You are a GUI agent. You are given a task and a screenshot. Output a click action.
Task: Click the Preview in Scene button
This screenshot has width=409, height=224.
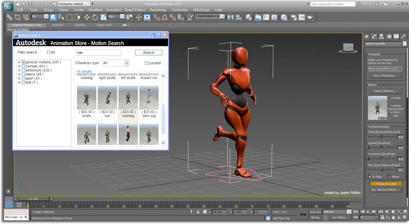pyautogui.click(x=385, y=183)
